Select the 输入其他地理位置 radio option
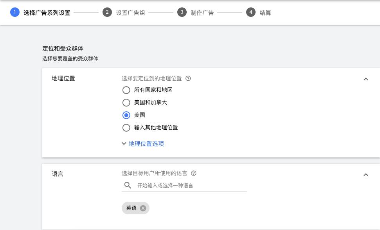The height and width of the screenshot is (230, 380). tap(126, 128)
